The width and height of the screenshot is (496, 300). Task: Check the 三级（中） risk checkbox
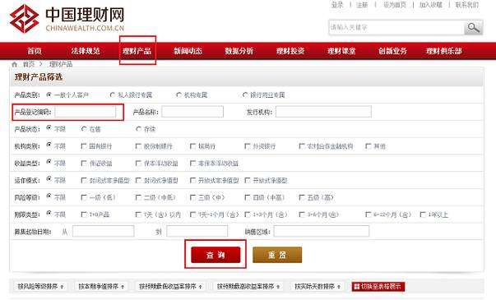(x=192, y=197)
